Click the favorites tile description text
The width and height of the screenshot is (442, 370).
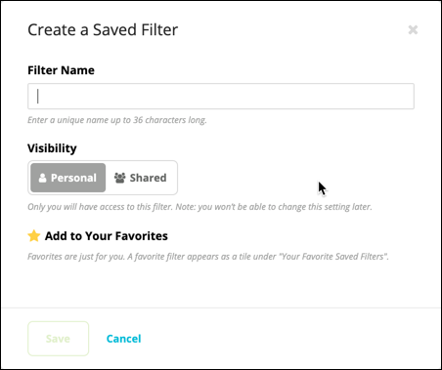tap(208, 257)
